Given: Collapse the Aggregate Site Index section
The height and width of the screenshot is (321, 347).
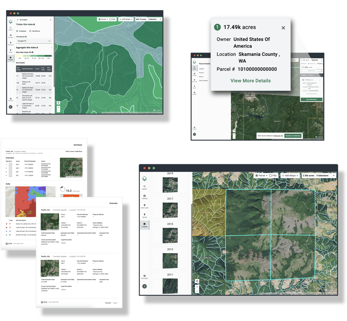Looking at the screenshot, I should [x=52, y=47].
